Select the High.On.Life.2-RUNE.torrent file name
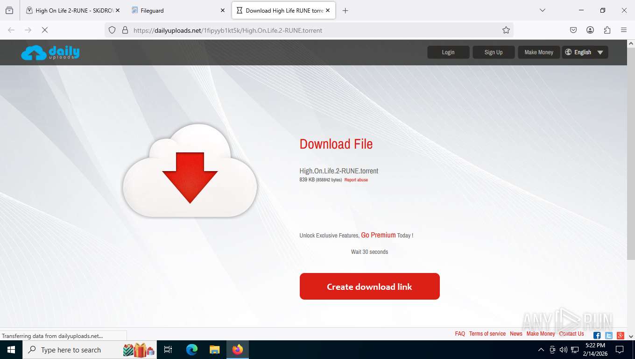This screenshot has width=635, height=359. tap(339, 171)
